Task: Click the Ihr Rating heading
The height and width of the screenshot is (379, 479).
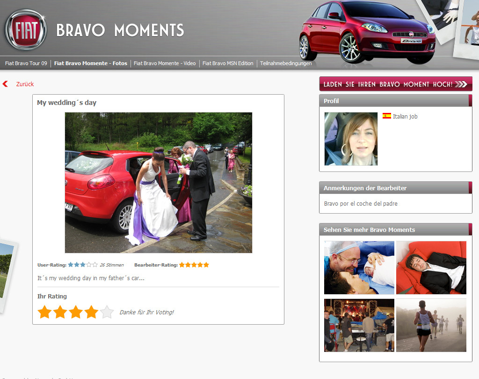Action: (52, 296)
